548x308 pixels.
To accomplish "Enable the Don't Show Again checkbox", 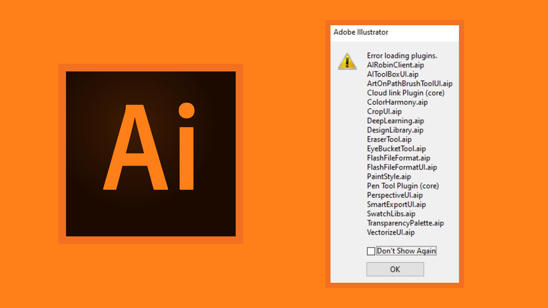I will 371,251.
